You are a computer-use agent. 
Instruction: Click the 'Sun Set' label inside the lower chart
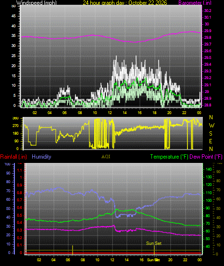pyautogui.click(x=154, y=243)
